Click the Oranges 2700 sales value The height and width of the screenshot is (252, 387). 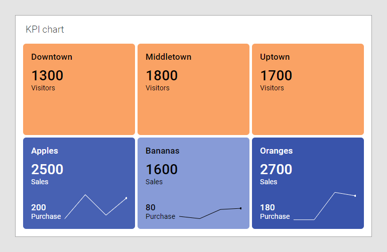(x=276, y=169)
